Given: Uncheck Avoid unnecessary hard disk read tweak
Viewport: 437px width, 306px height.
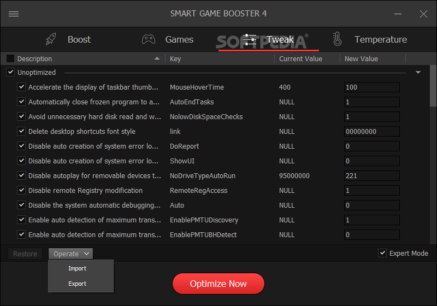Looking at the screenshot, I should point(21,116).
